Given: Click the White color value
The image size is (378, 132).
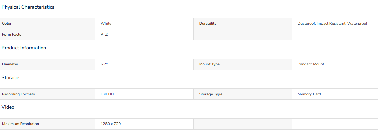Looking at the screenshot, I should (106, 24).
